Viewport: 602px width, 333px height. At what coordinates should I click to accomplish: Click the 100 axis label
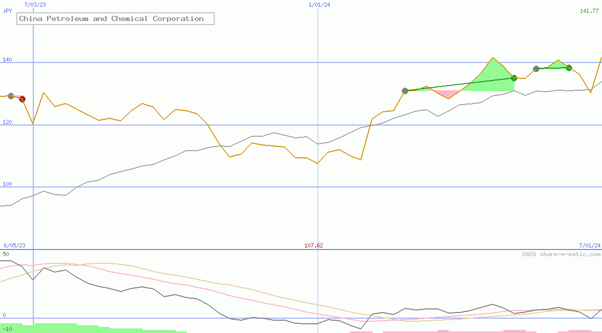7,184
